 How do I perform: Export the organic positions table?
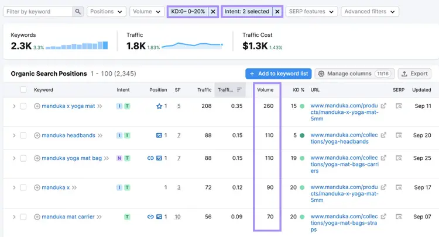click(414, 74)
